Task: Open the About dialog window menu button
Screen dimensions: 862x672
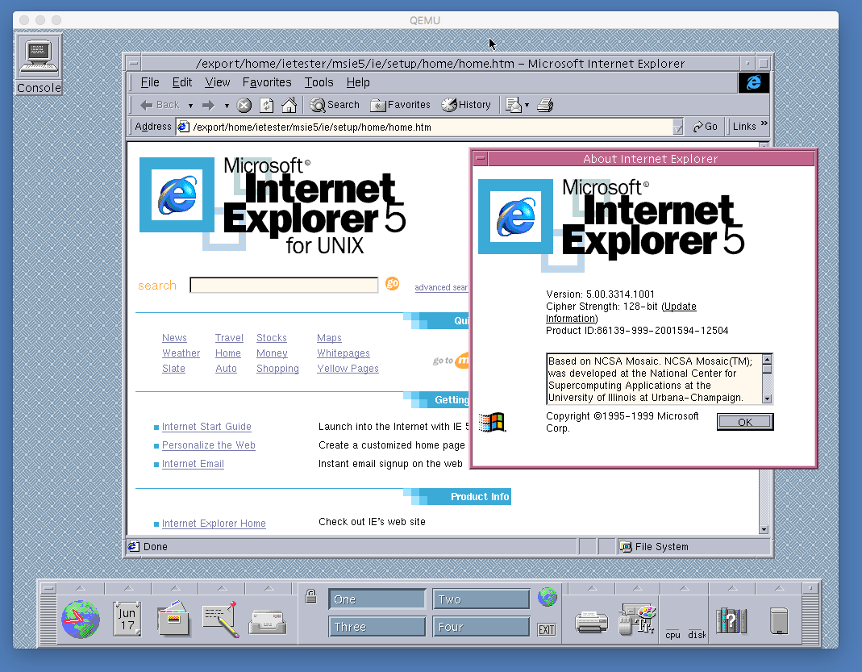Action: [481, 159]
